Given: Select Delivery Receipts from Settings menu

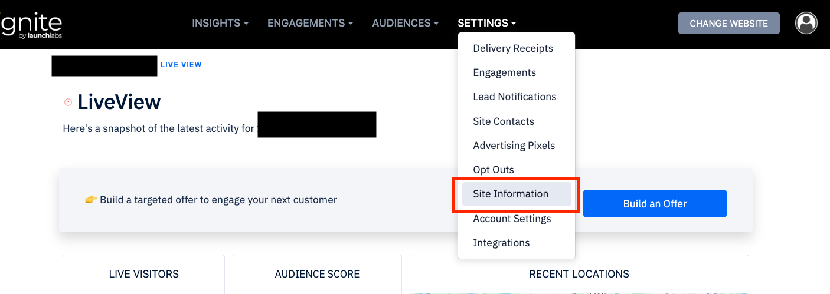Looking at the screenshot, I should (x=513, y=48).
